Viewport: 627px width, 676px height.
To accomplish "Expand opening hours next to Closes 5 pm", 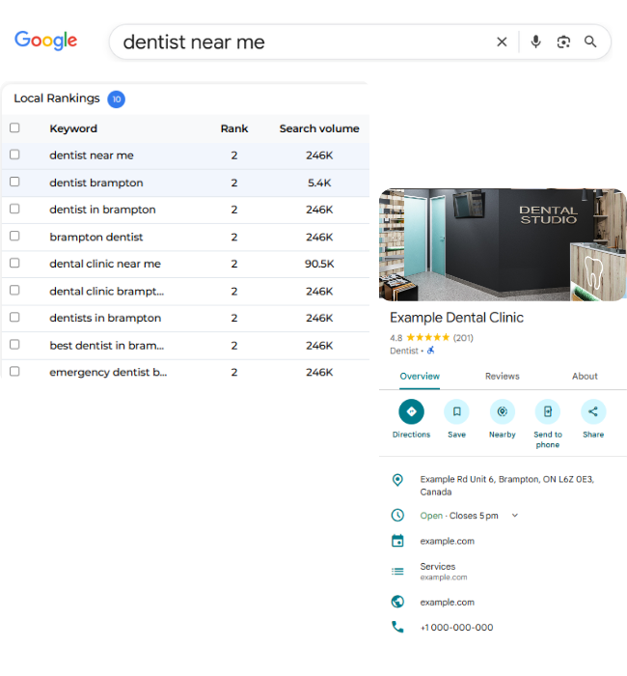I will (514, 515).
